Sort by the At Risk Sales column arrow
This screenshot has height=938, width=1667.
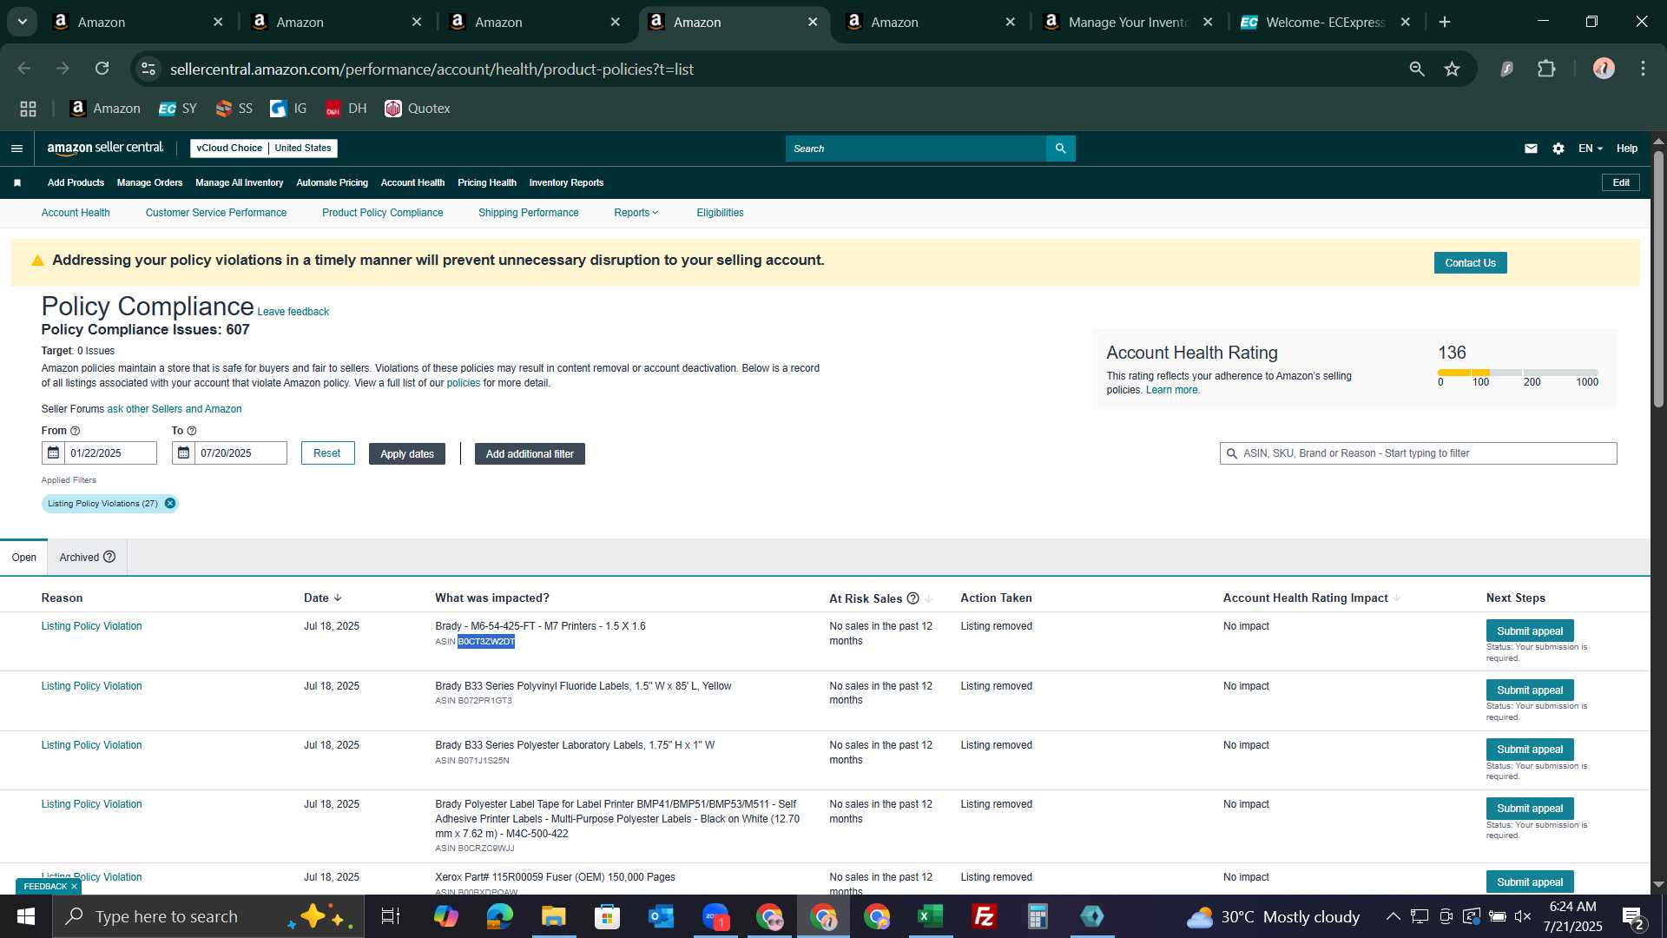[x=929, y=599]
